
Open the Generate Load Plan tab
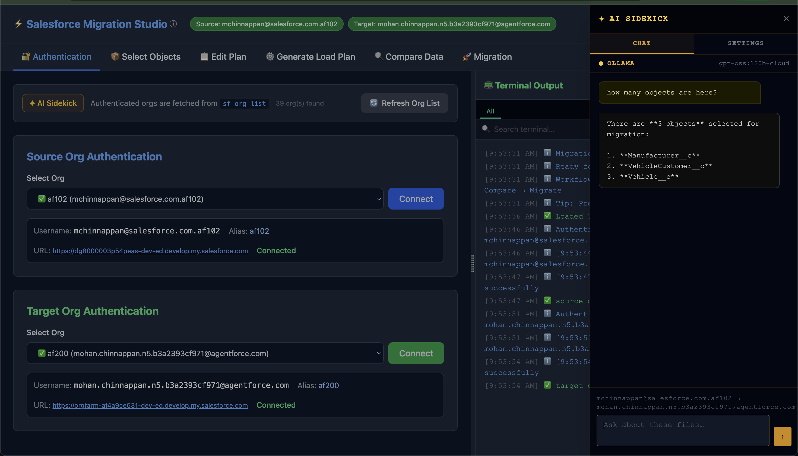pos(310,57)
